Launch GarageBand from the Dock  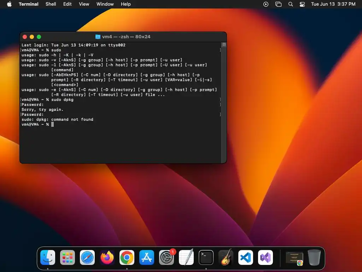(x=226, y=257)
